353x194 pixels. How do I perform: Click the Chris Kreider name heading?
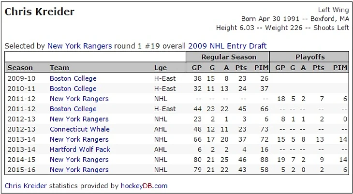39,12
